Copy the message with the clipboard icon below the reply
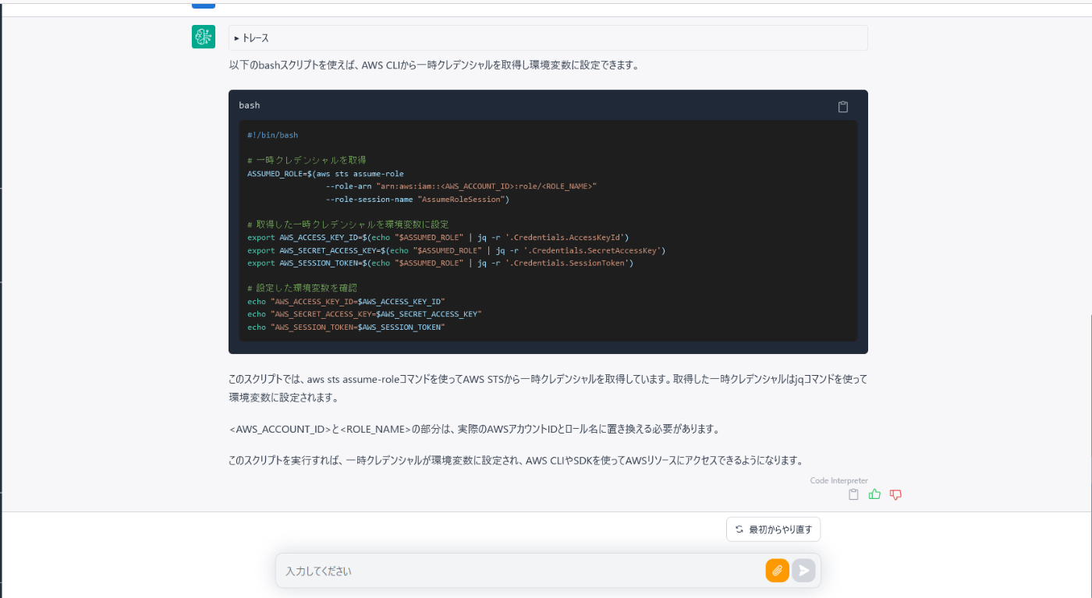1092x598 pixels. [853, 494]
